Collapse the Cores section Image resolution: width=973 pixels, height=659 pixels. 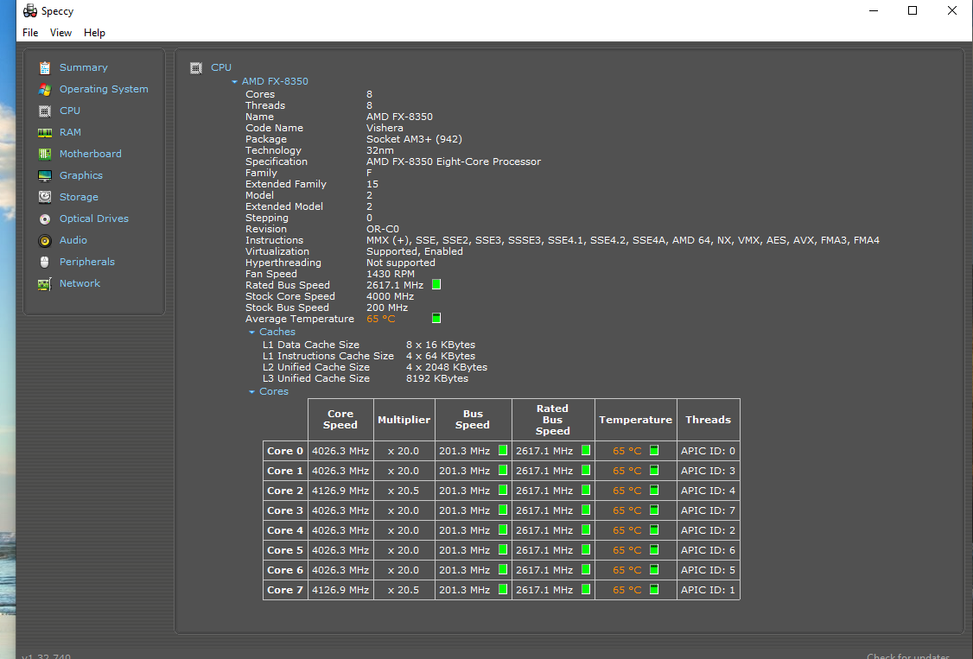(251, 392)
